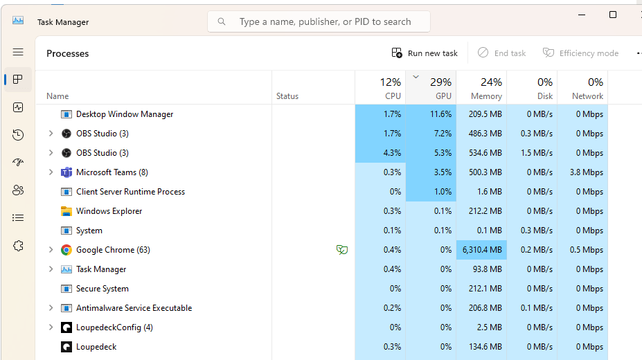
Task: Select the Client Server Runtime Process name
Action: 130,192
